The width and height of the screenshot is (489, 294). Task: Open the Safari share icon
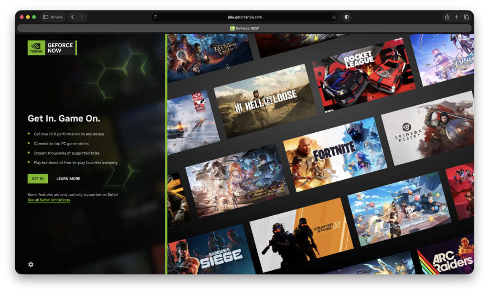447,17
